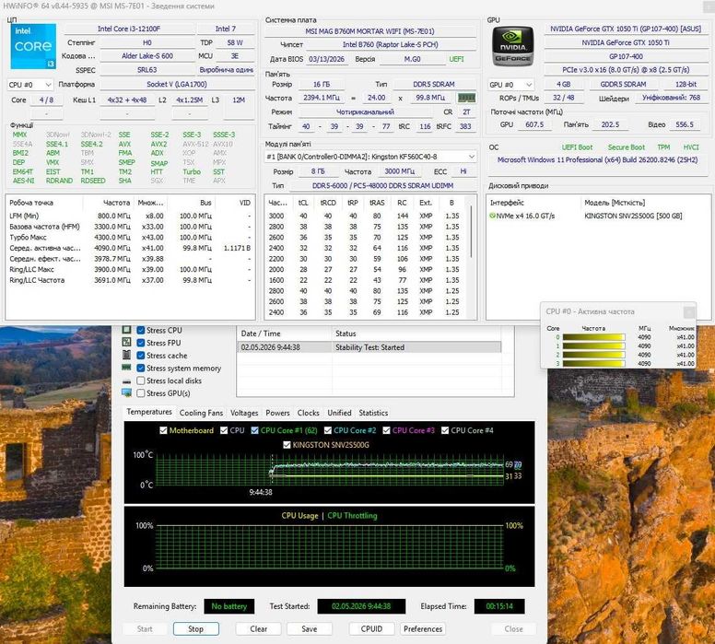Click the Stress local disks drive icon
This screenshot has height=644, width=715.
tap(127, 381)
